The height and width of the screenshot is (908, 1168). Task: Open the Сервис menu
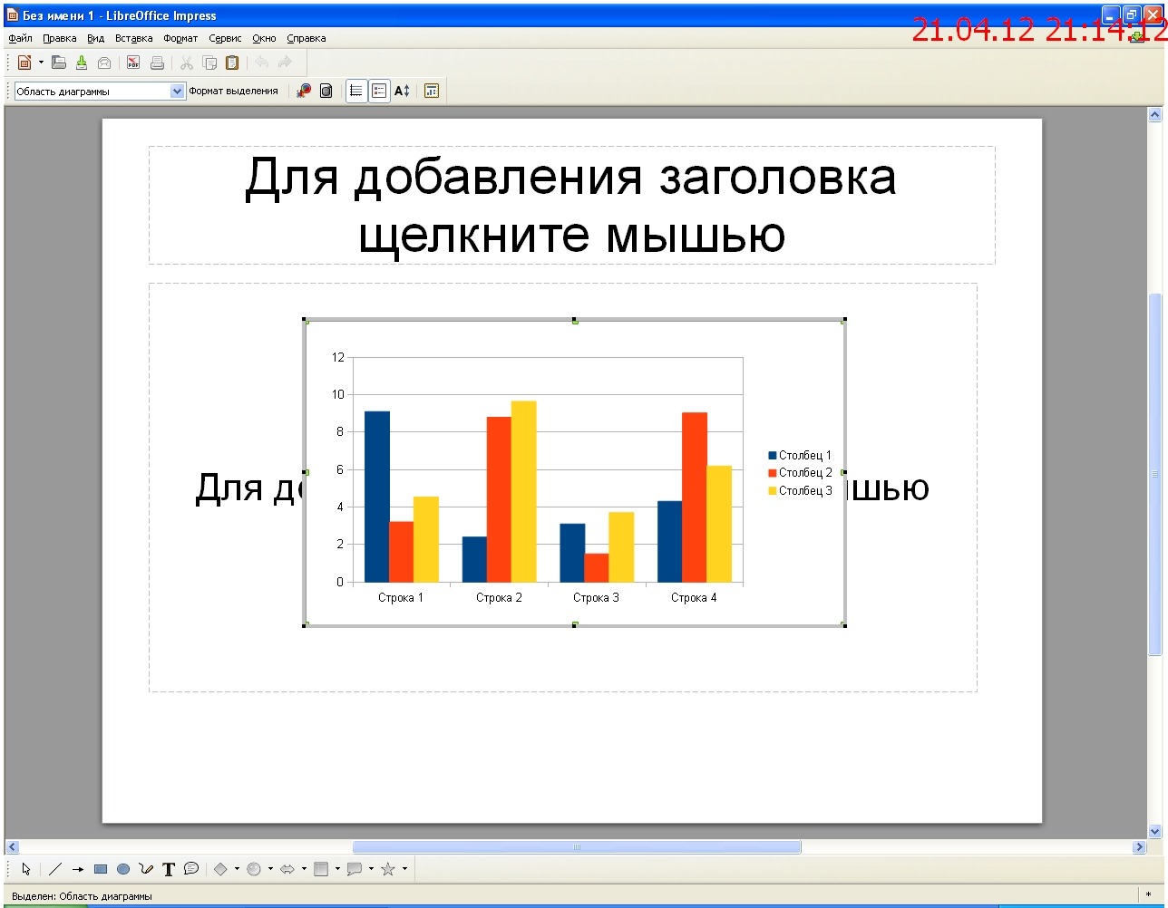point(225,38)
